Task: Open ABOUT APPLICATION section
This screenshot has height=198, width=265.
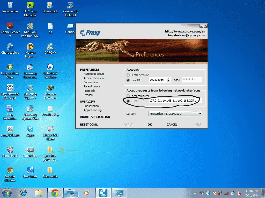Action: pyautogui.click(x=95, y=117)
